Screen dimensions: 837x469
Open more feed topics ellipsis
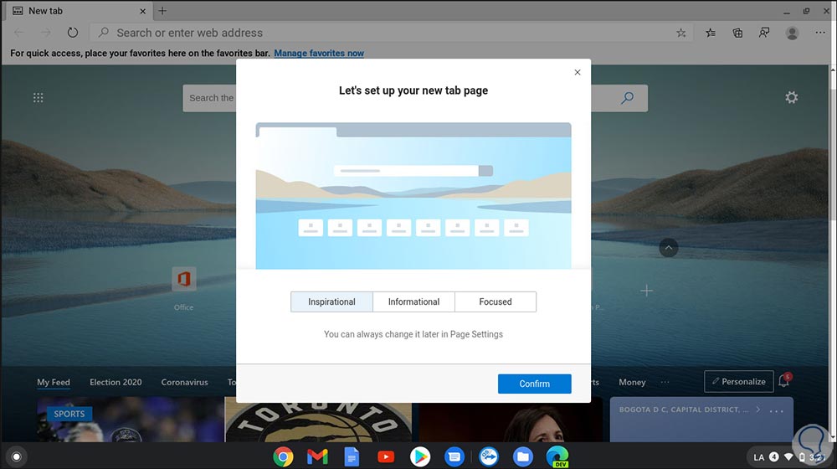665,382
